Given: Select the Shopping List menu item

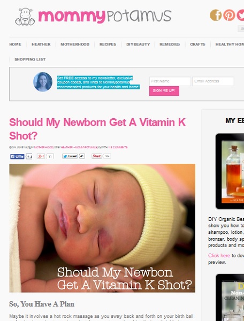Looking at the screenshot, I should (x=30, y=59).
